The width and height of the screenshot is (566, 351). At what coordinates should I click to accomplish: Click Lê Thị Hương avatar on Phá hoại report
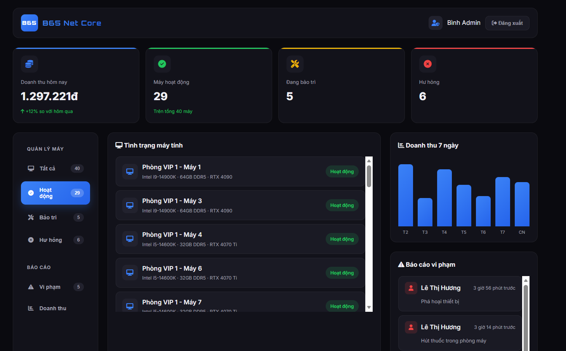[411, 288]
